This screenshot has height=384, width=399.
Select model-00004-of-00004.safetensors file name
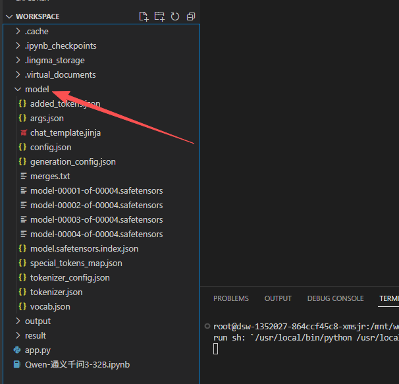96,234
